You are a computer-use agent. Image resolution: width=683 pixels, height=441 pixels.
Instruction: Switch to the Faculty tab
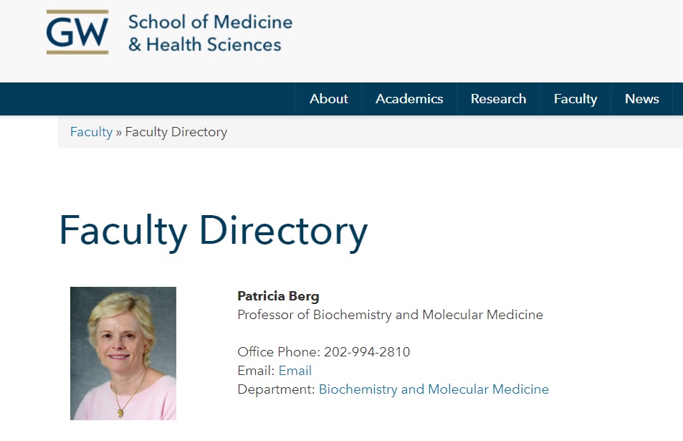tap(575, 99)
